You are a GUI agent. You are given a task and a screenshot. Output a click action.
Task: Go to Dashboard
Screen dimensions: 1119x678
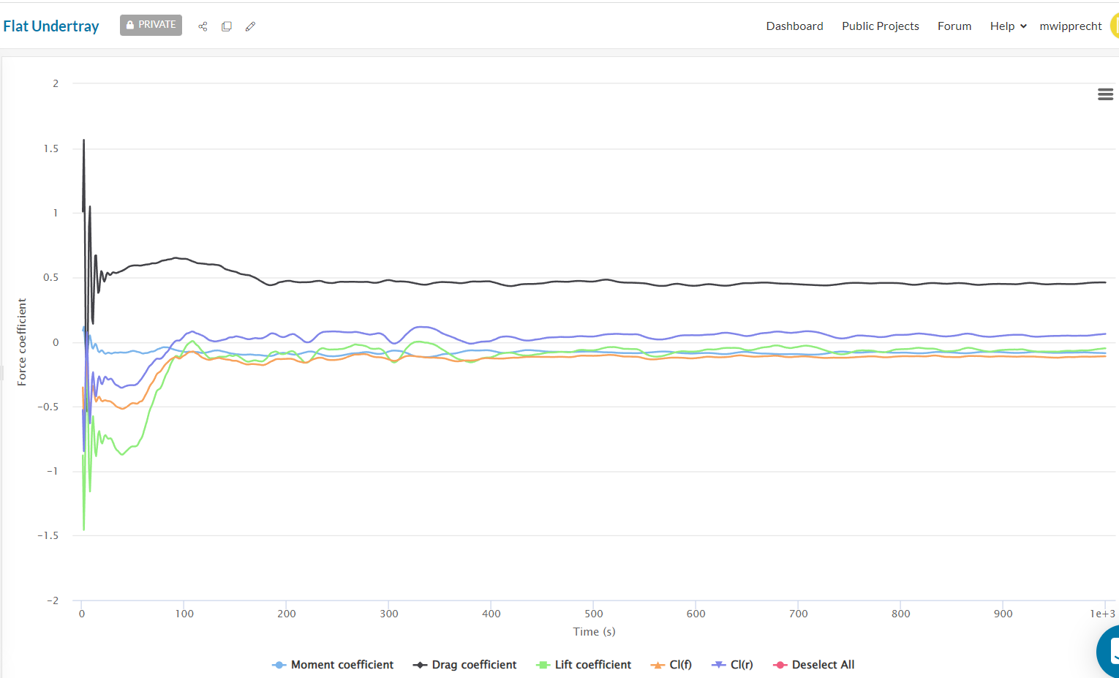(794, 26)
